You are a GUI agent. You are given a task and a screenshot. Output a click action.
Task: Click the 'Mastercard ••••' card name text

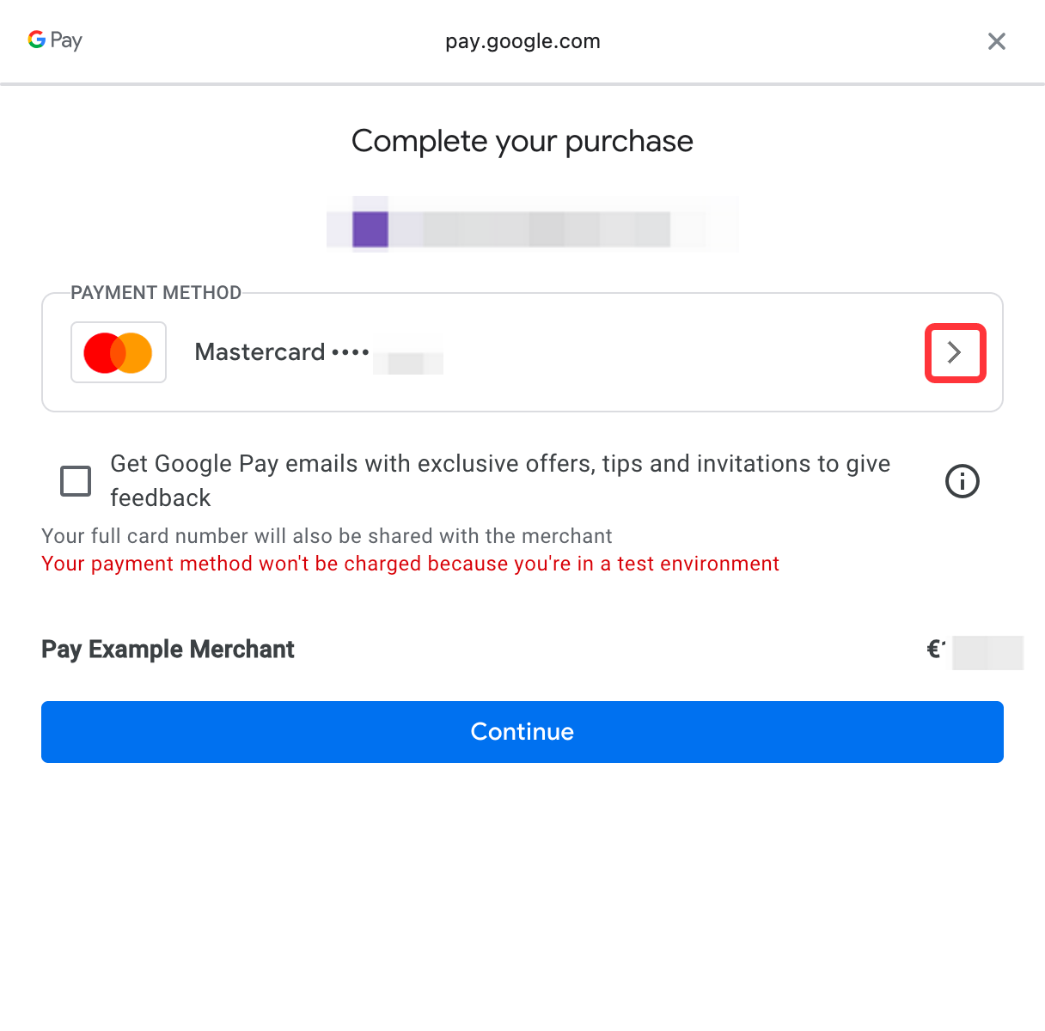click(x=281, y=352)
